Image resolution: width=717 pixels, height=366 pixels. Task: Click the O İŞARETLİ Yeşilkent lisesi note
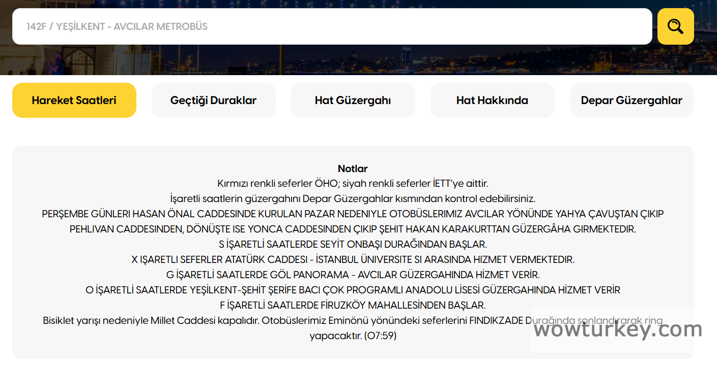point(353,290)
